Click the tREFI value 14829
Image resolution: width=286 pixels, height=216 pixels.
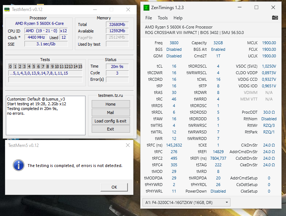(218, 152)
